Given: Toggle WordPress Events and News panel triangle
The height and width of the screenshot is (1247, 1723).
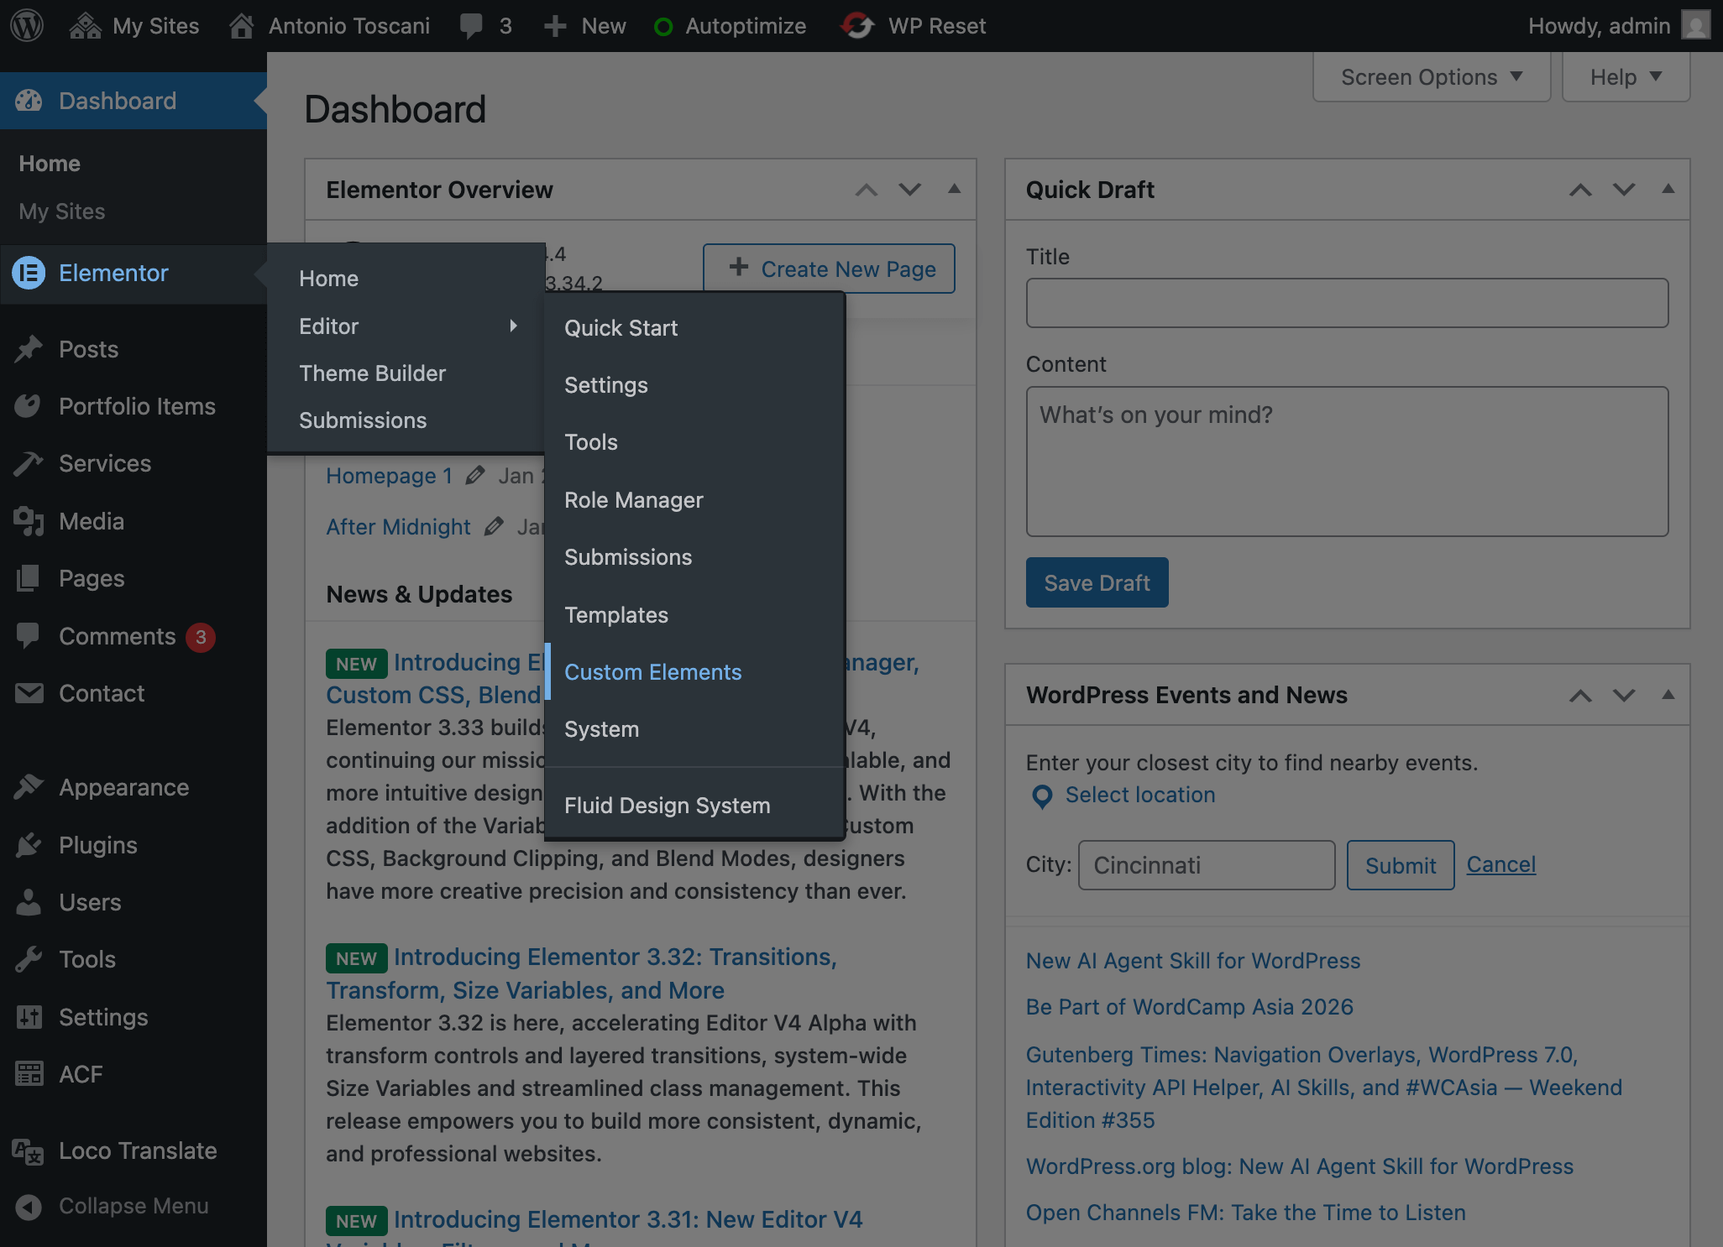Looking at the screenshot, I should coord(1668,695).
